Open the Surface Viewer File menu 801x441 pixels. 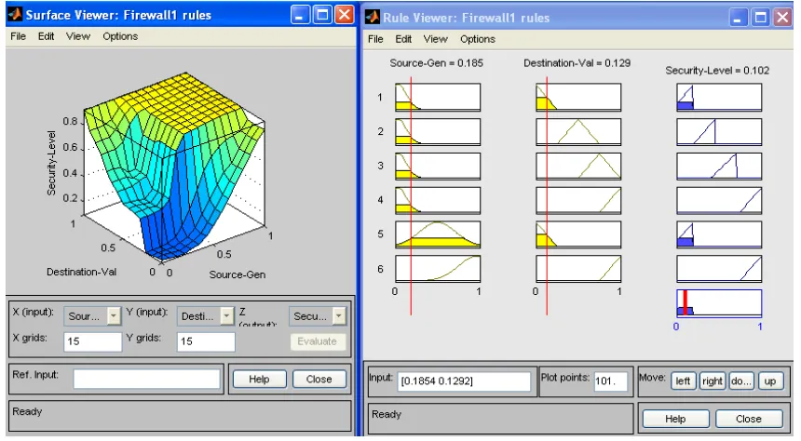(x=18, y=36)
